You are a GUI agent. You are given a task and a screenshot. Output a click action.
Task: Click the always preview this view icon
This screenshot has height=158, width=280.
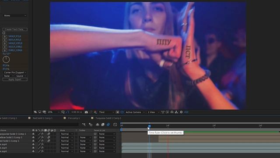35,112
